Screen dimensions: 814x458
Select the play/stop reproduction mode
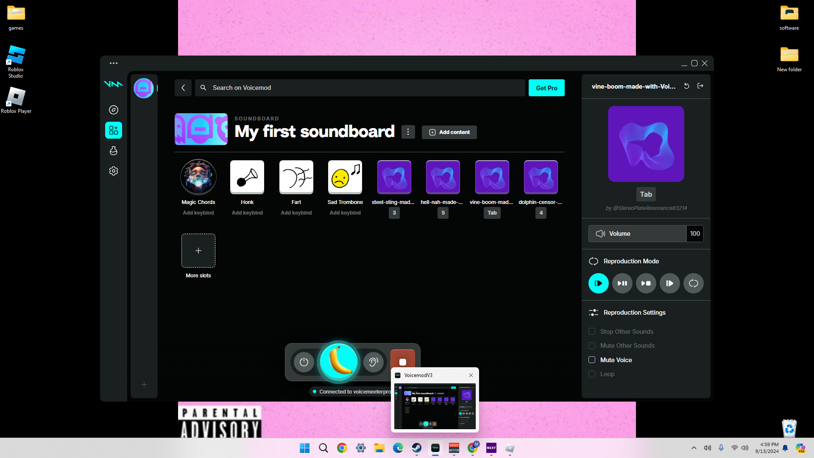pyautogui.click(x=646, y=283)
